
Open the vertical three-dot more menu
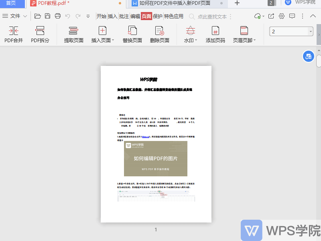303,16
